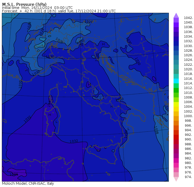Click the "1038." legend label

[188, 27]
